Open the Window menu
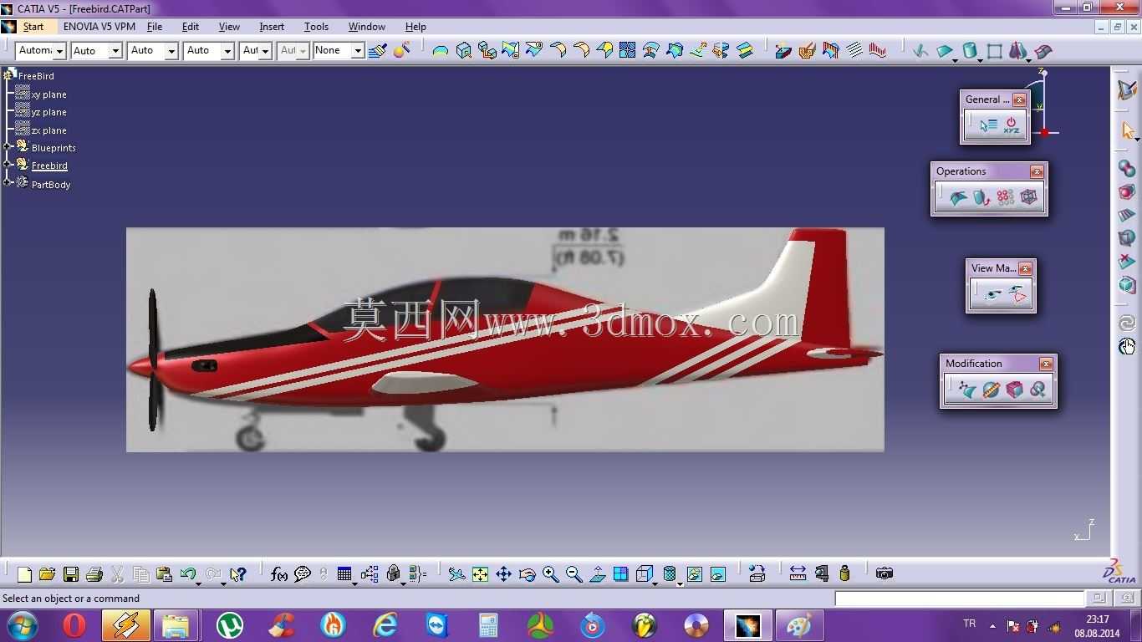The width and height of the screenshot is (1142, 642). tap(367, 27)
